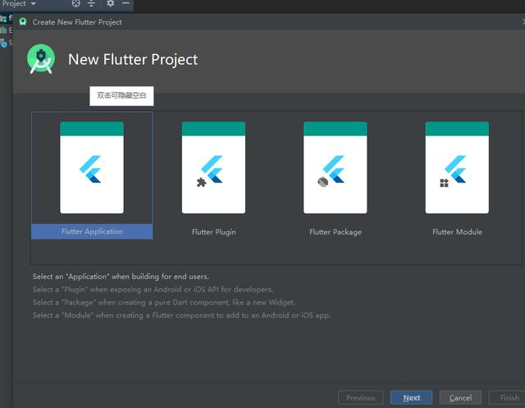Click the Flutter Package label
Viewport: 525px width, 408px height.
pos(336,232)
